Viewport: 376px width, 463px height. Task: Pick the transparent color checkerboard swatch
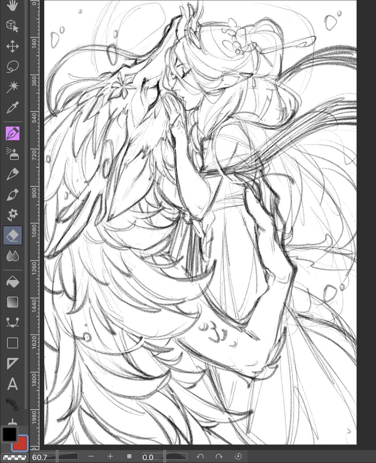tap(14, 457)
